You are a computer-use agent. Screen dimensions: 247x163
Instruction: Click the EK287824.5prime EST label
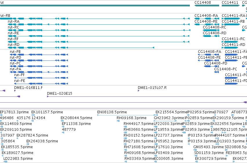32,135
